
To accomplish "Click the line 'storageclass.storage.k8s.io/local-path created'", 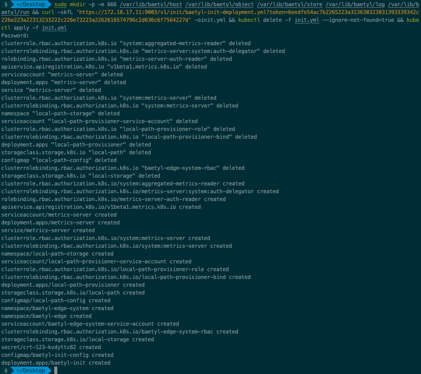I will click(x=73, y=293).
